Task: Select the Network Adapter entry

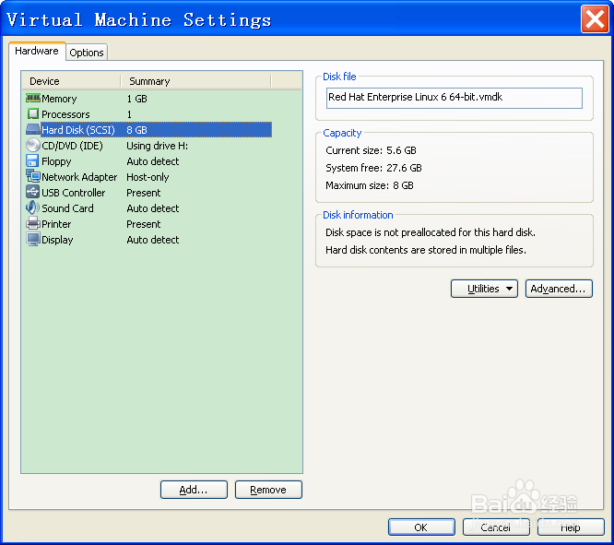Action: tap(79, 177)
